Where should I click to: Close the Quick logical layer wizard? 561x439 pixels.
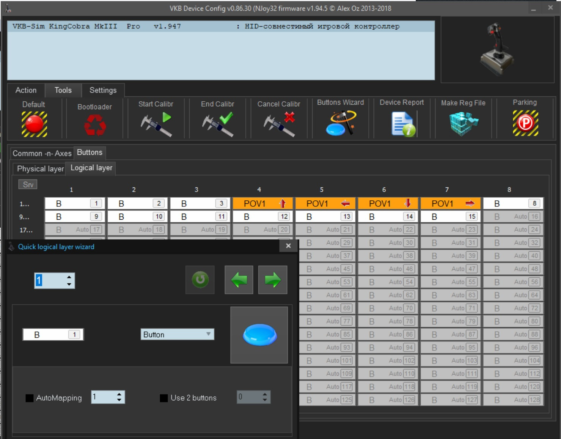tap(288, 246)
